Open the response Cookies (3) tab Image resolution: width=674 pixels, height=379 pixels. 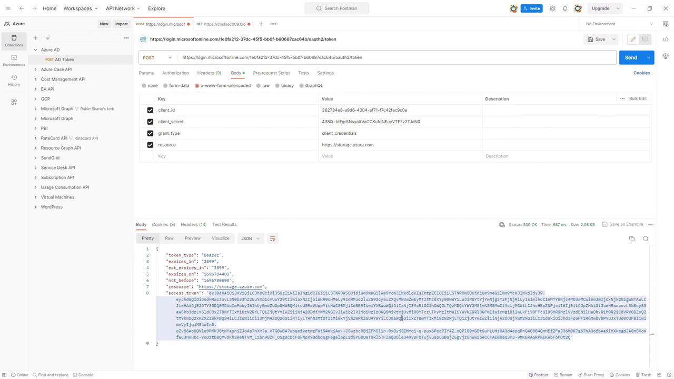pyautogui.click(x=164, y=225)
